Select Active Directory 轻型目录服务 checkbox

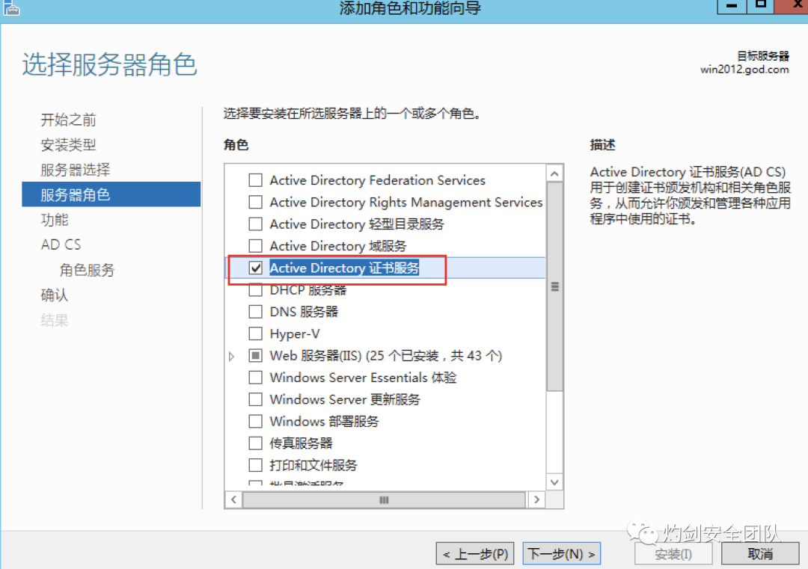(x=255, y=224)
